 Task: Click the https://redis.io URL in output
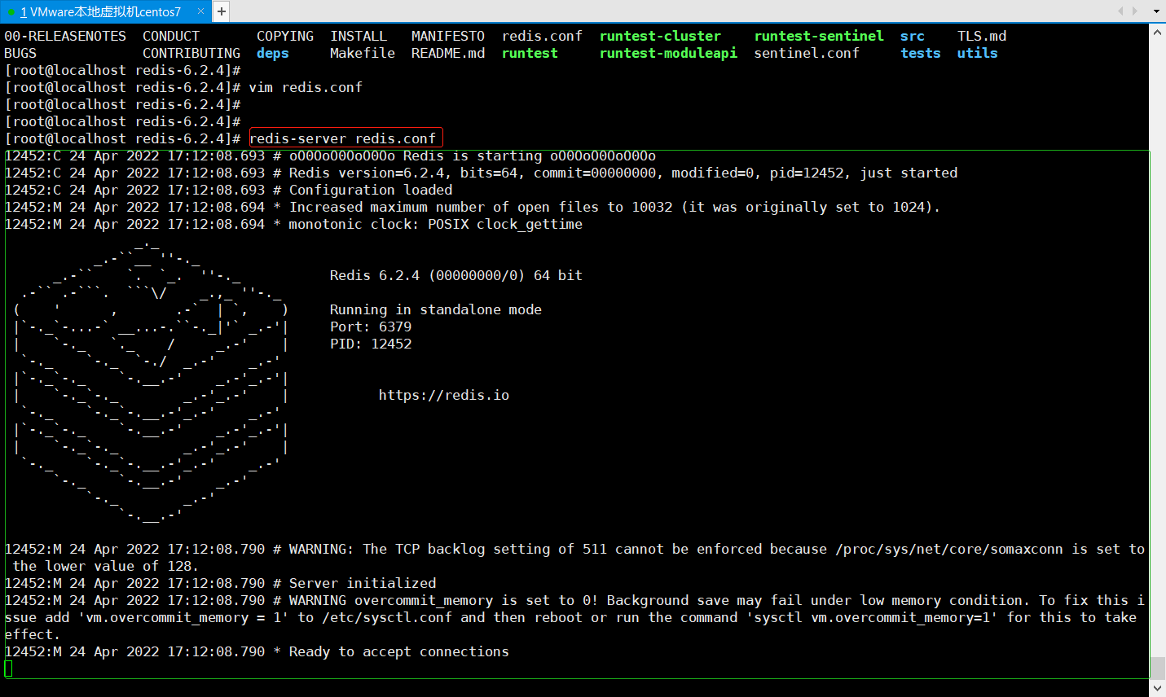pos(444,395)
